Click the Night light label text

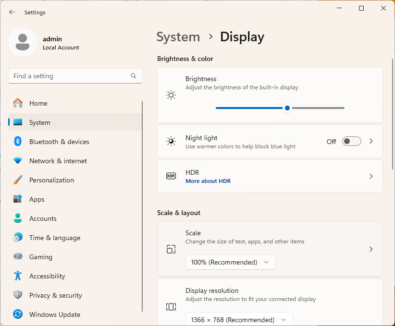(201, 138)
